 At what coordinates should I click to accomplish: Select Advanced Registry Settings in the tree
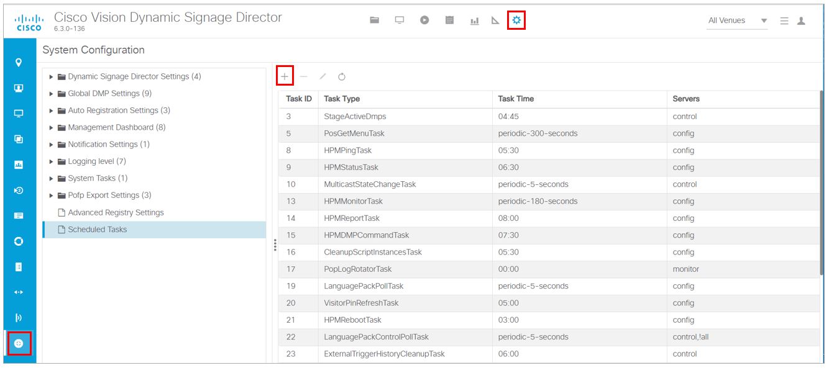pyautogui.click(x=116, y=212)
